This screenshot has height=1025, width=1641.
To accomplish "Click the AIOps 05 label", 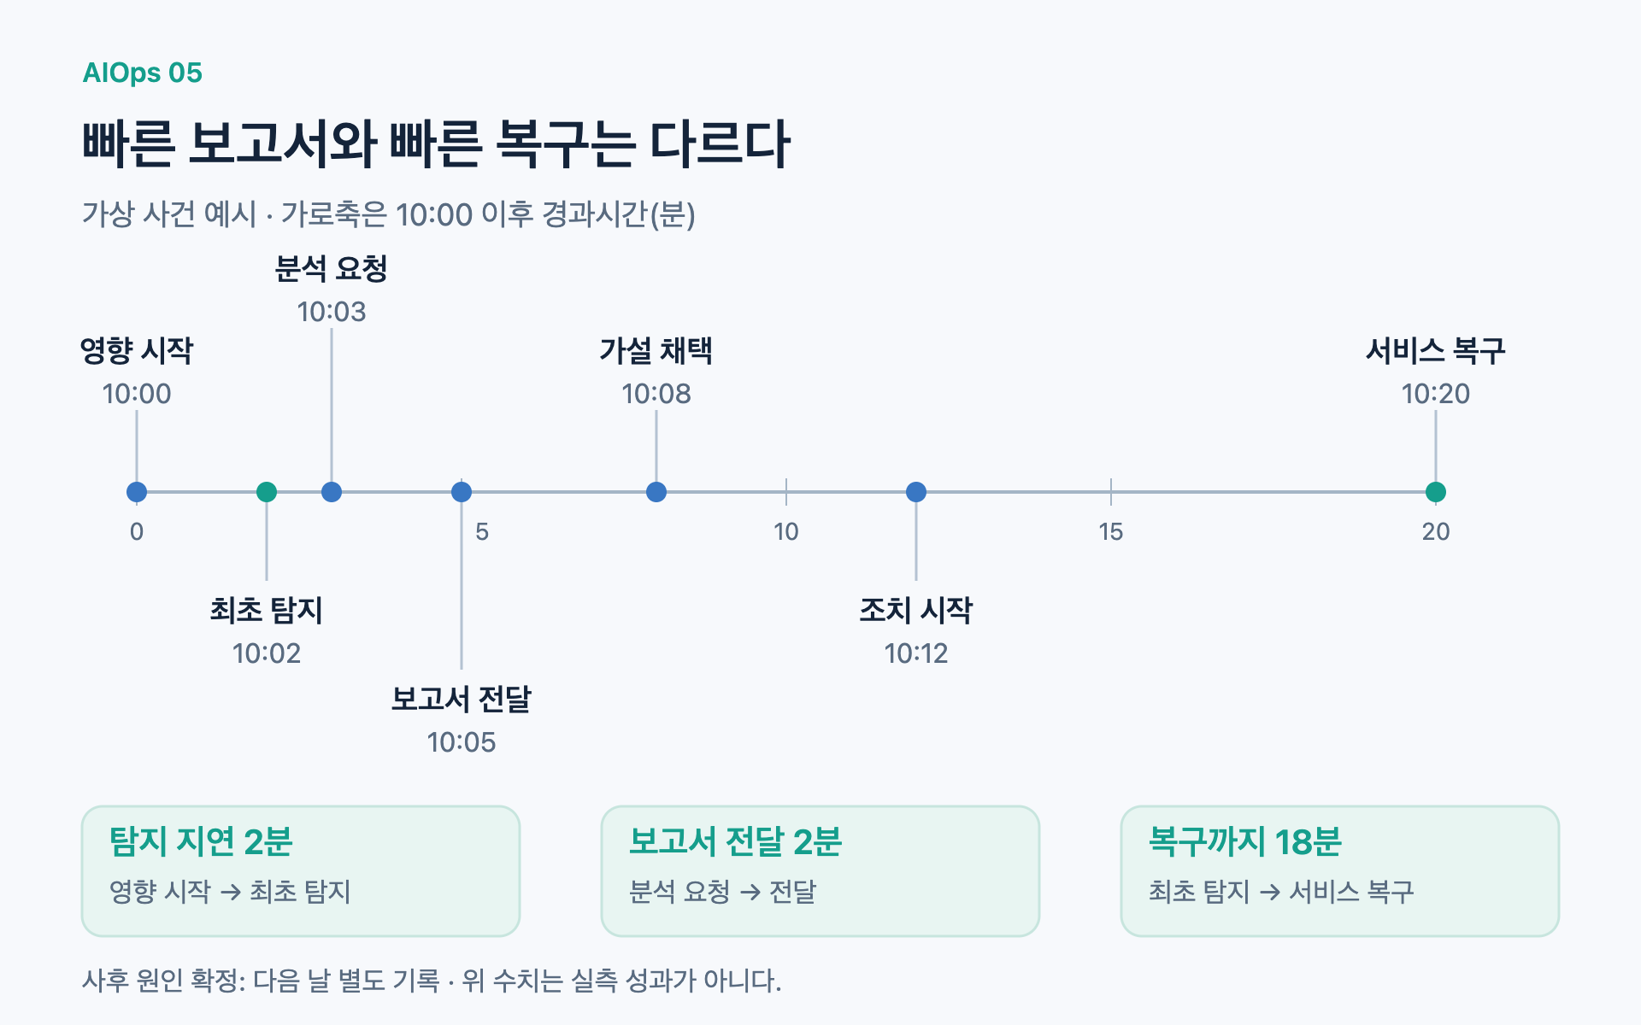I will [142, 73].
